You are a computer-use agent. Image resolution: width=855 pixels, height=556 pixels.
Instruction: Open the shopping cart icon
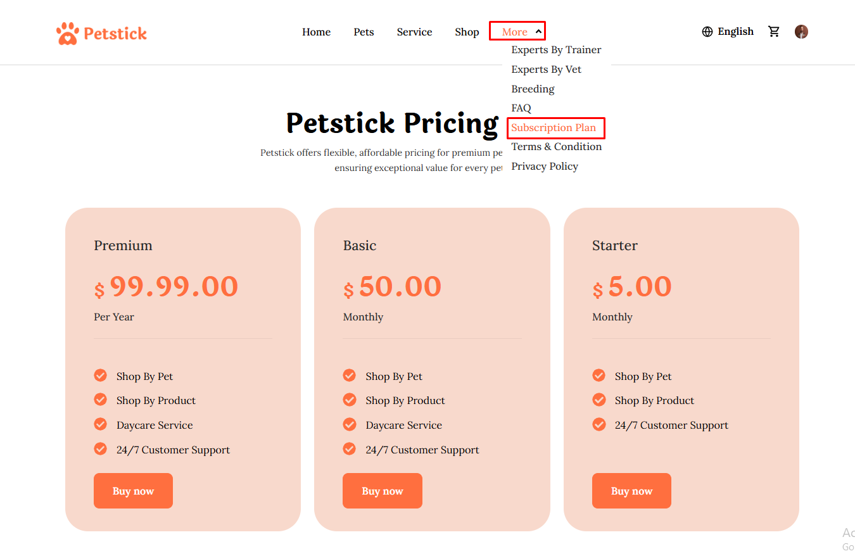[x=774, y=32]
